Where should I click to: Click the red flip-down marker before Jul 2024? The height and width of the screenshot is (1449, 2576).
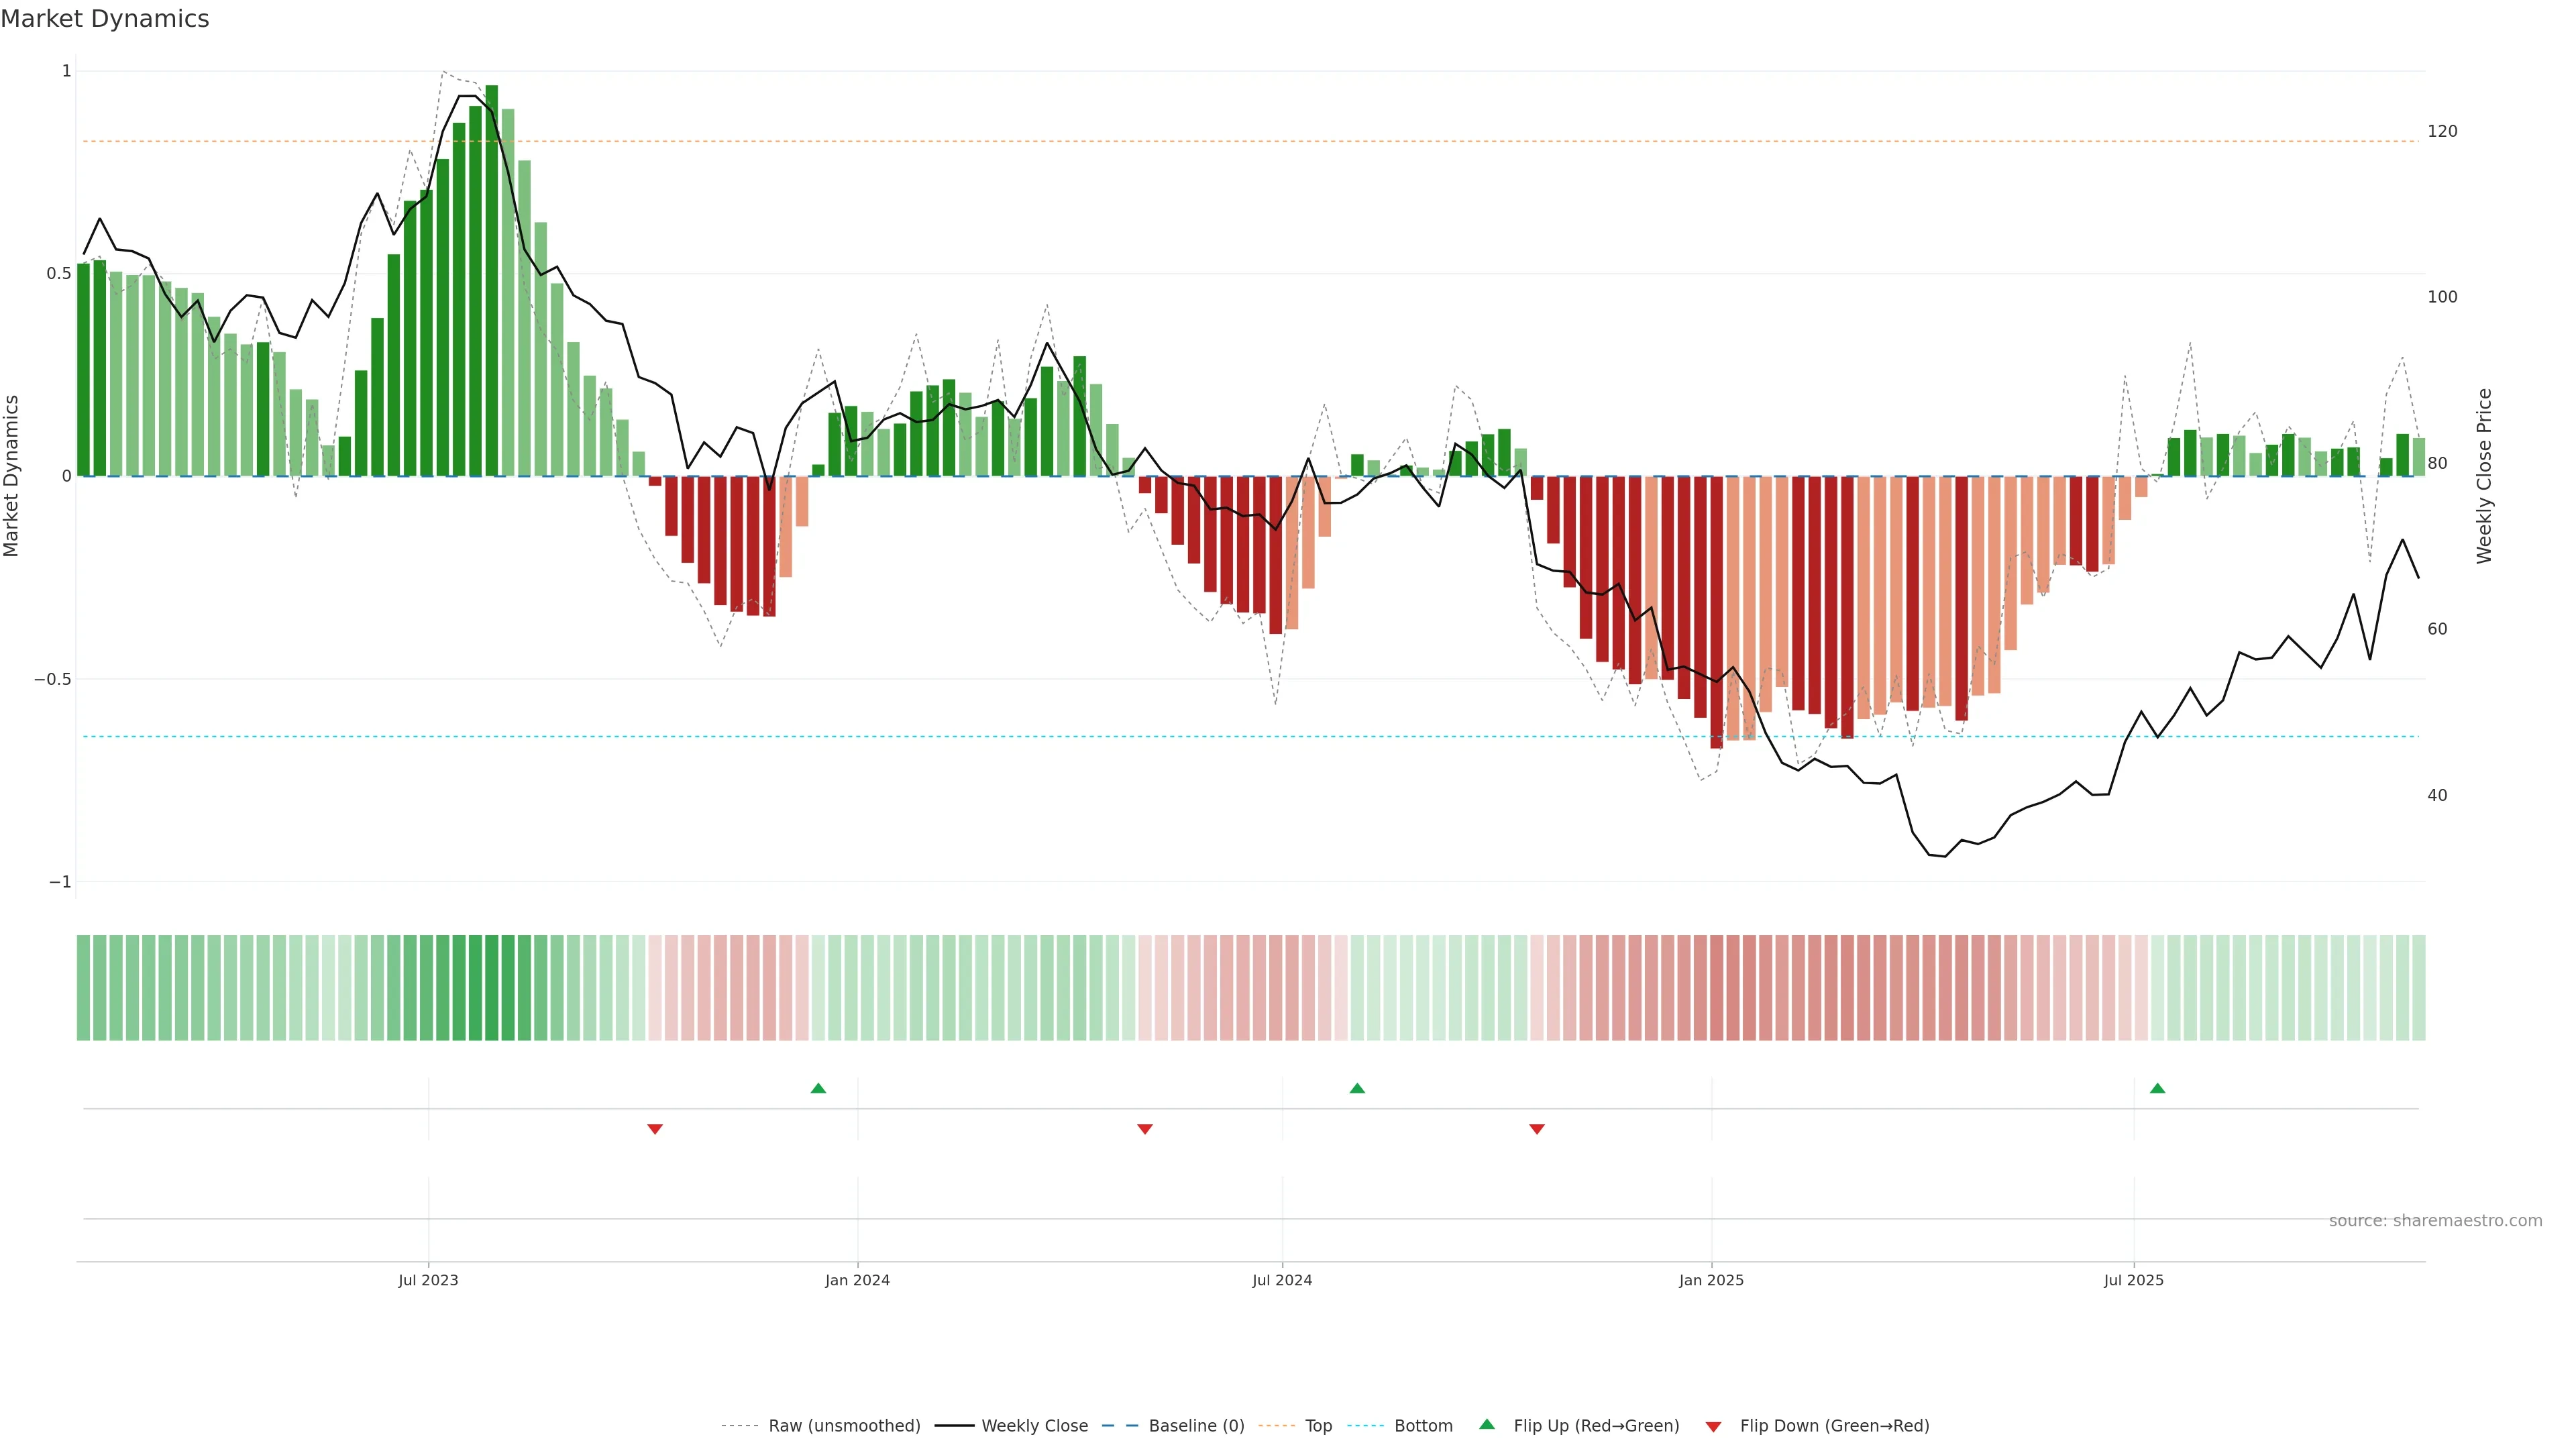pyautogui.click(x=1145, y=1129)
